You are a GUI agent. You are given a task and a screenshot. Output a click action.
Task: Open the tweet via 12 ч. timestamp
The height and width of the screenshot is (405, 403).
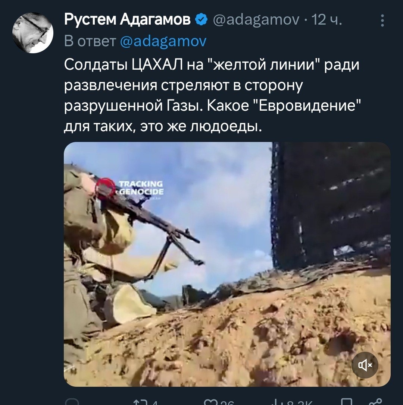click(x=327, y=20)
